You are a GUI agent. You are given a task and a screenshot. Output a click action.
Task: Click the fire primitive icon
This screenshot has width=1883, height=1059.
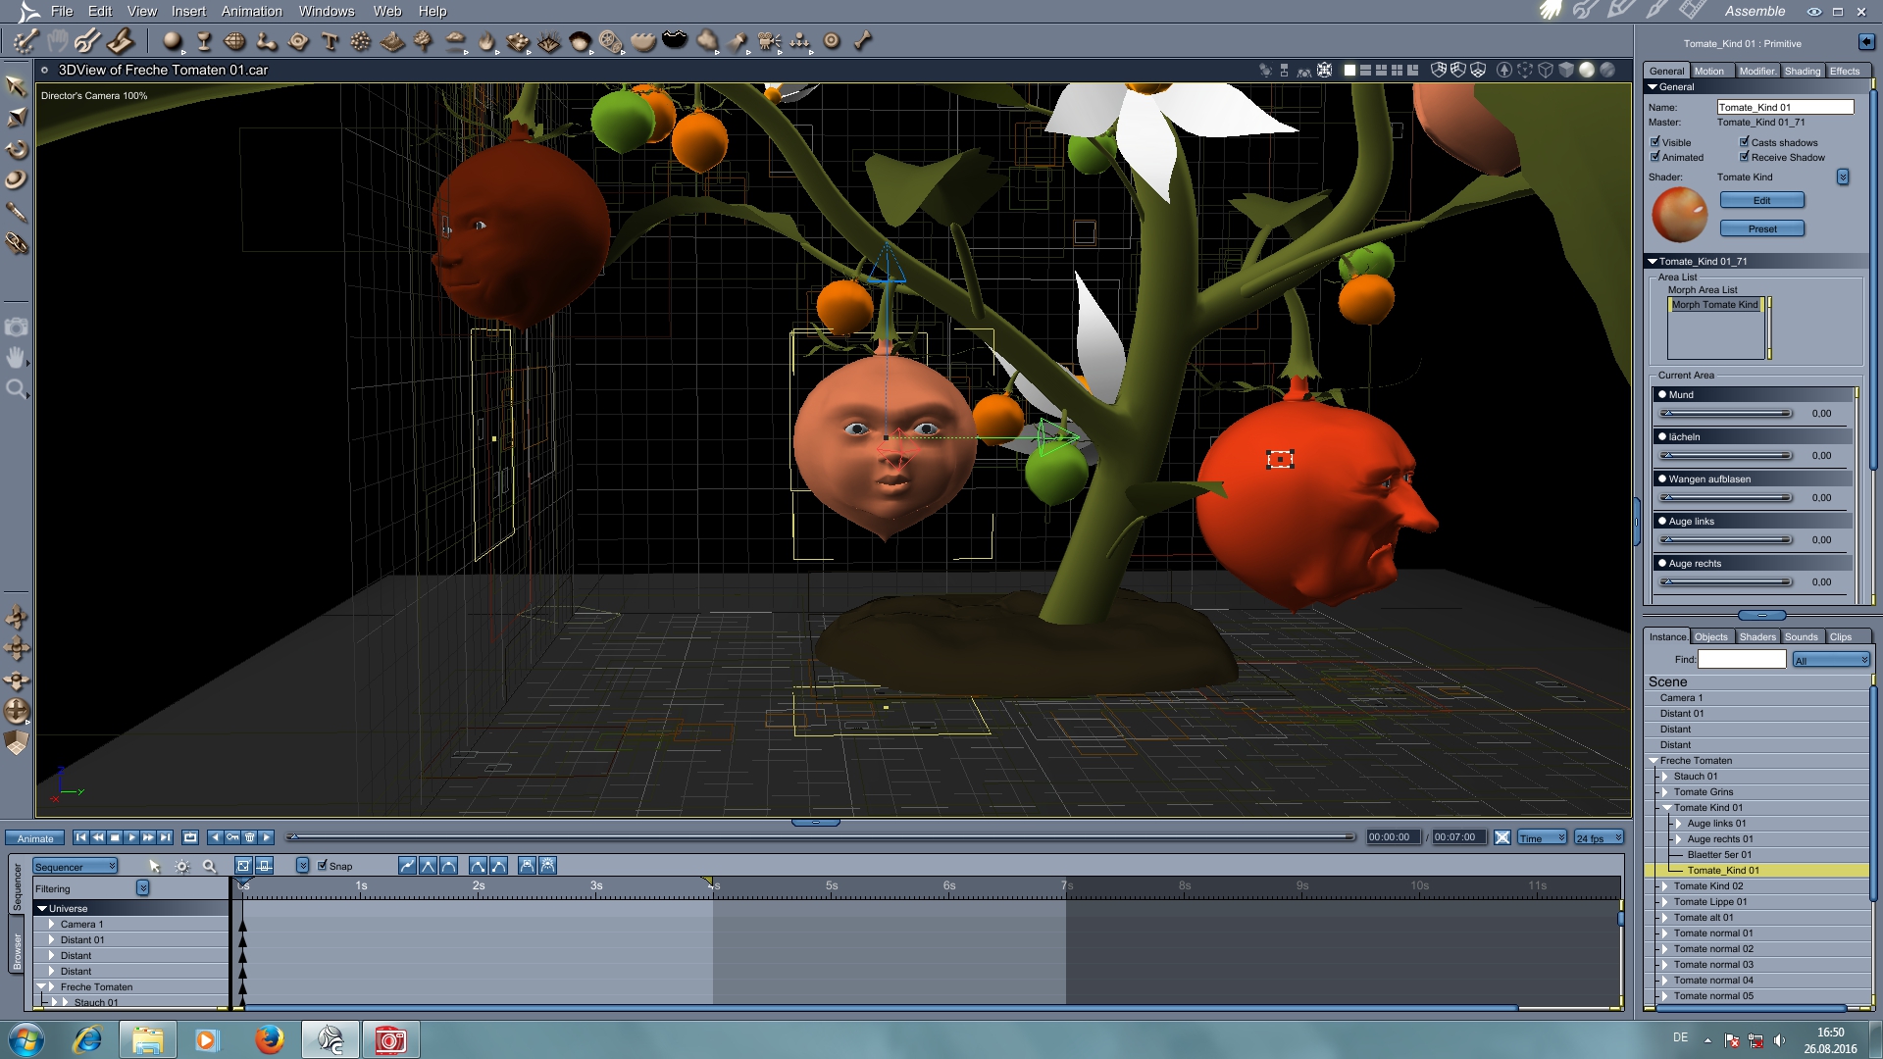486,41
